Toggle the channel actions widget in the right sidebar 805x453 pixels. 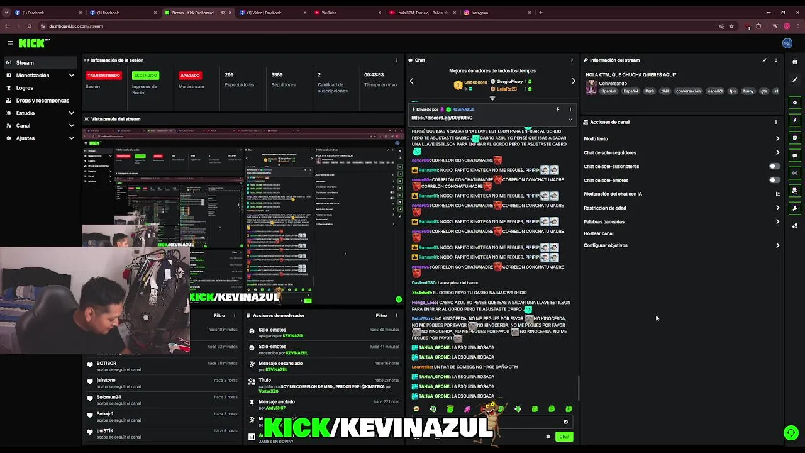coord(795,191)
